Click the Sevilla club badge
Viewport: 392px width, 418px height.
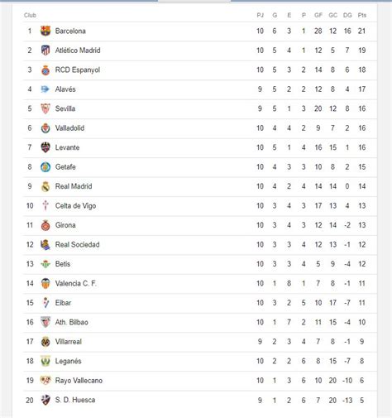coord(45,108)
